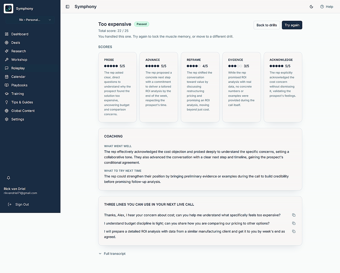Copy the 'detailed ROI analysis' line
Screen dimensions: 340x273
[x=294, y=231]
